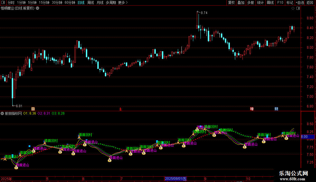The height and width of the screenshot is (182, 316).
Task: Click the 返回 back button
Action: 310,3
